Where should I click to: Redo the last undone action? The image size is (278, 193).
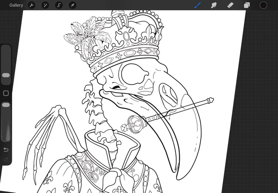pyautogui.click(x=6, y=159)
